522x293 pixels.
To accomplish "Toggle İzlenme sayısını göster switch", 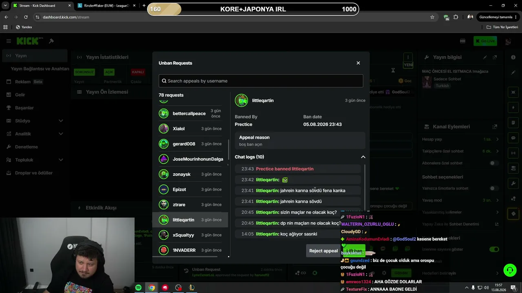I will pyautogui.click(x=494, y=249).
